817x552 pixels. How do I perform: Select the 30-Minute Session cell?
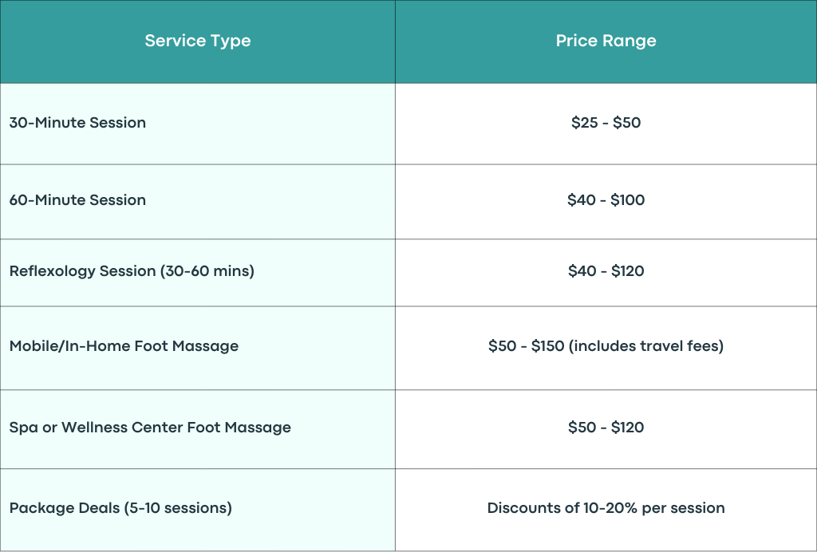click(198, 124)
